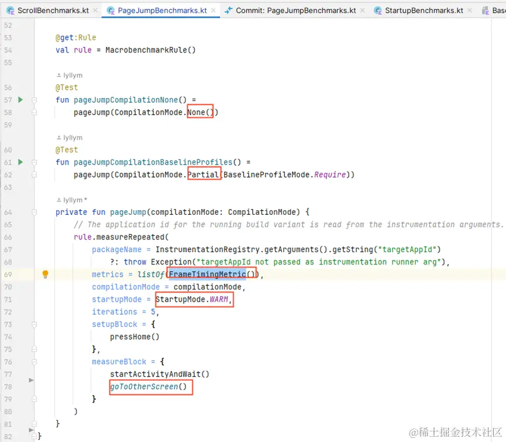Click pressHome() call
Viewport: 506px width, 442px height.
[x=135, y=337]
